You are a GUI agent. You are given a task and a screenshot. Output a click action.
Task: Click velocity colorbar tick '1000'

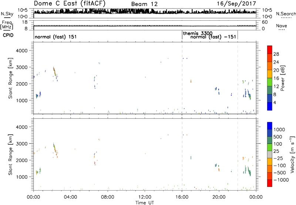pyautogui.click(x=279, y=130)
